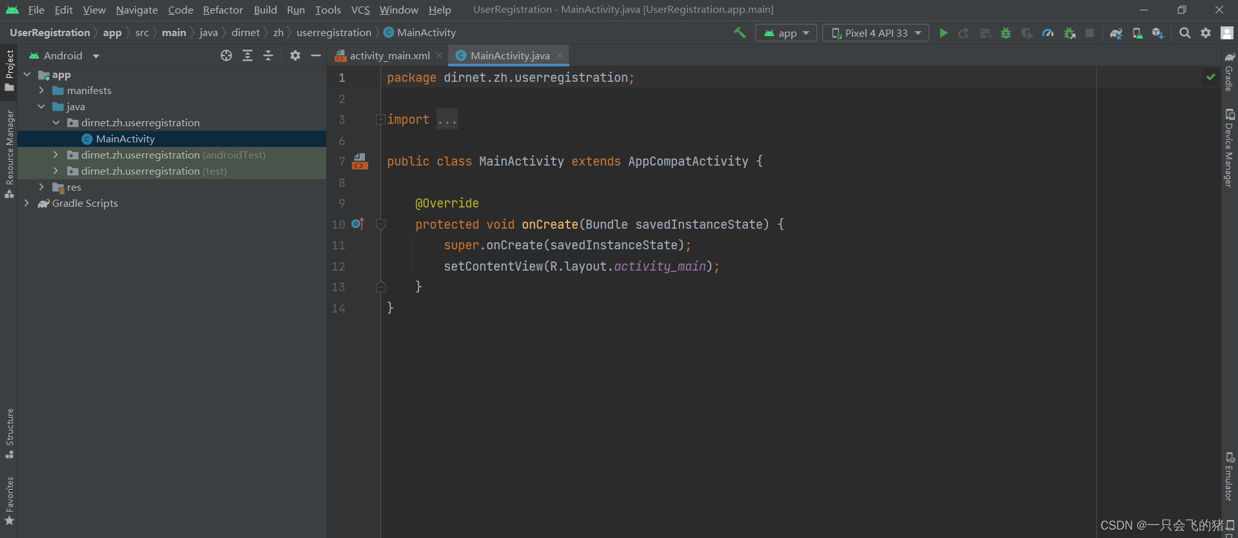Viewport: 1238px width, 538px height.
Task: Open the Device Manager toolbar icon
Action: tap(1137, 33)
